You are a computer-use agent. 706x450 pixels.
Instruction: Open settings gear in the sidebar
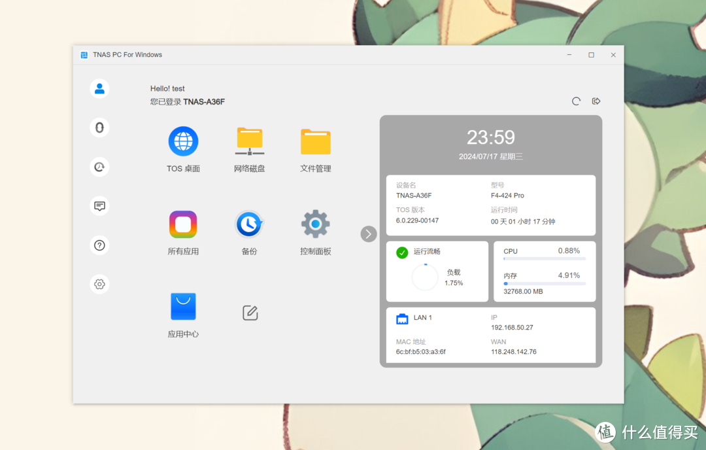point(99,285)
